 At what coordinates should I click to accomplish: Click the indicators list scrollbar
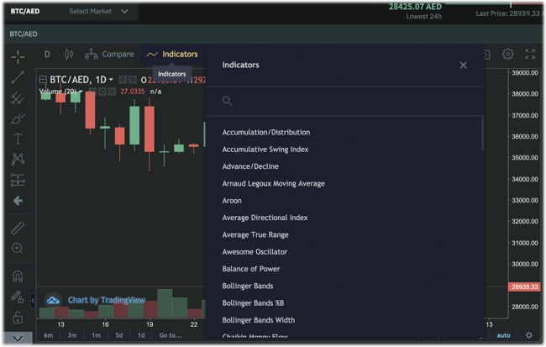point(482,134)
